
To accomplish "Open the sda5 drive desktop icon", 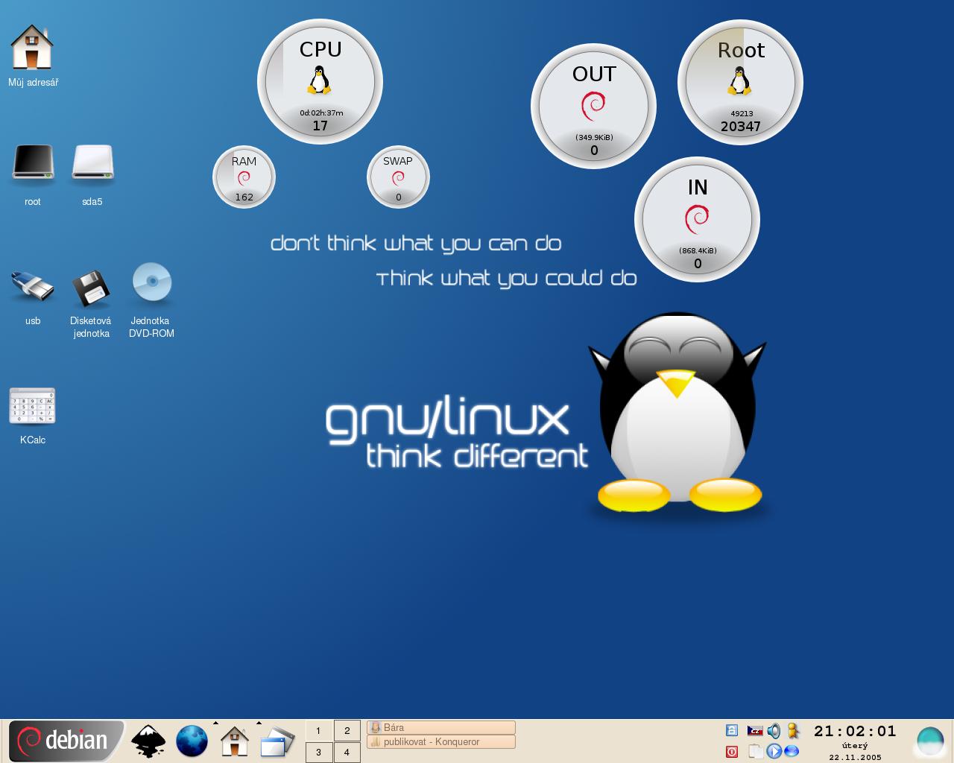I will tap(92, 163).
